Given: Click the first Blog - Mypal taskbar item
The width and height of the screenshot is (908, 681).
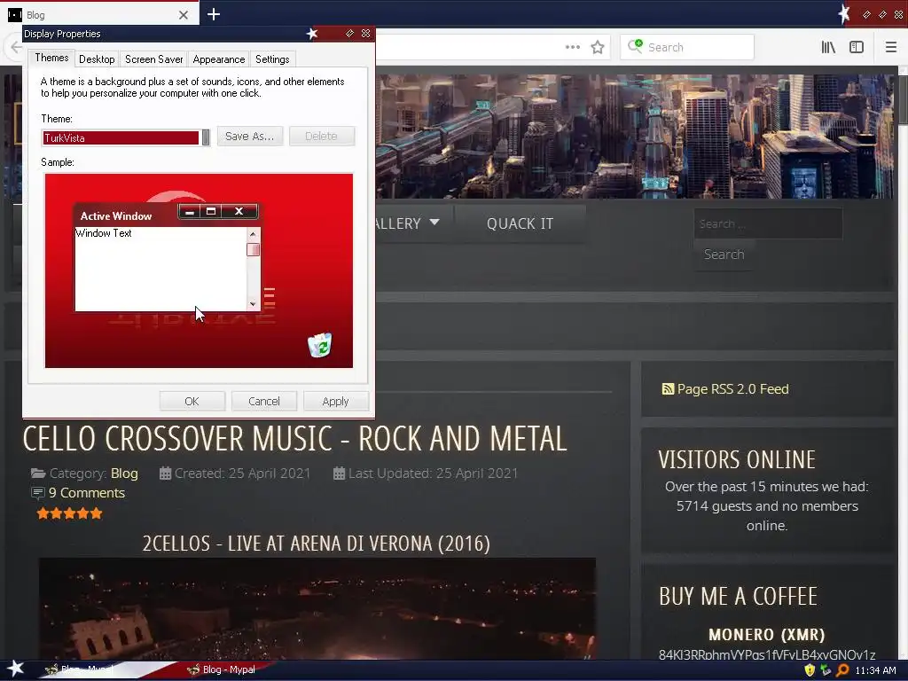Looking at the screenshot, I should coord(81,669).
